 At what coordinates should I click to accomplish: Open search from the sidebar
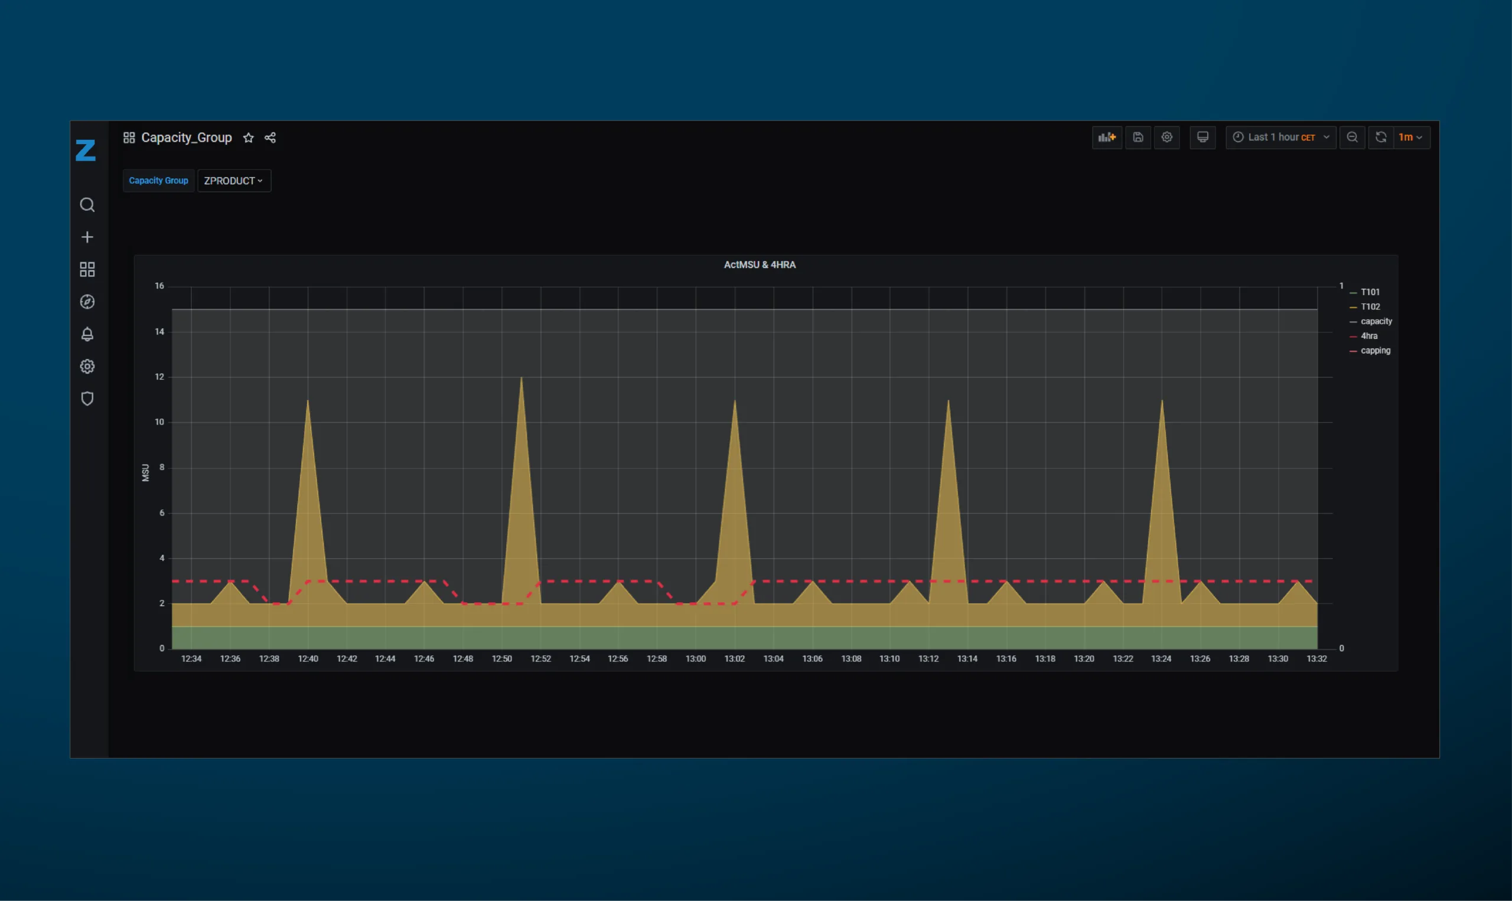(87, 205)
